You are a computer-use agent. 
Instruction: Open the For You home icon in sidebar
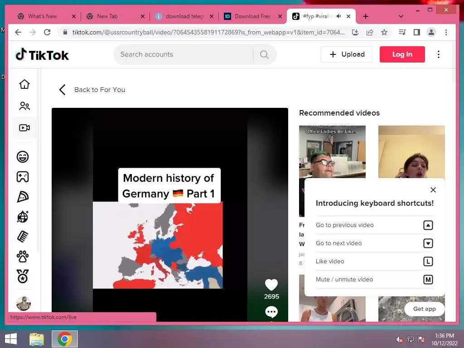pos(24,84)
